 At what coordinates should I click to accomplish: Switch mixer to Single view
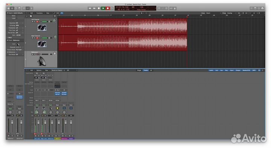point(139,70)
